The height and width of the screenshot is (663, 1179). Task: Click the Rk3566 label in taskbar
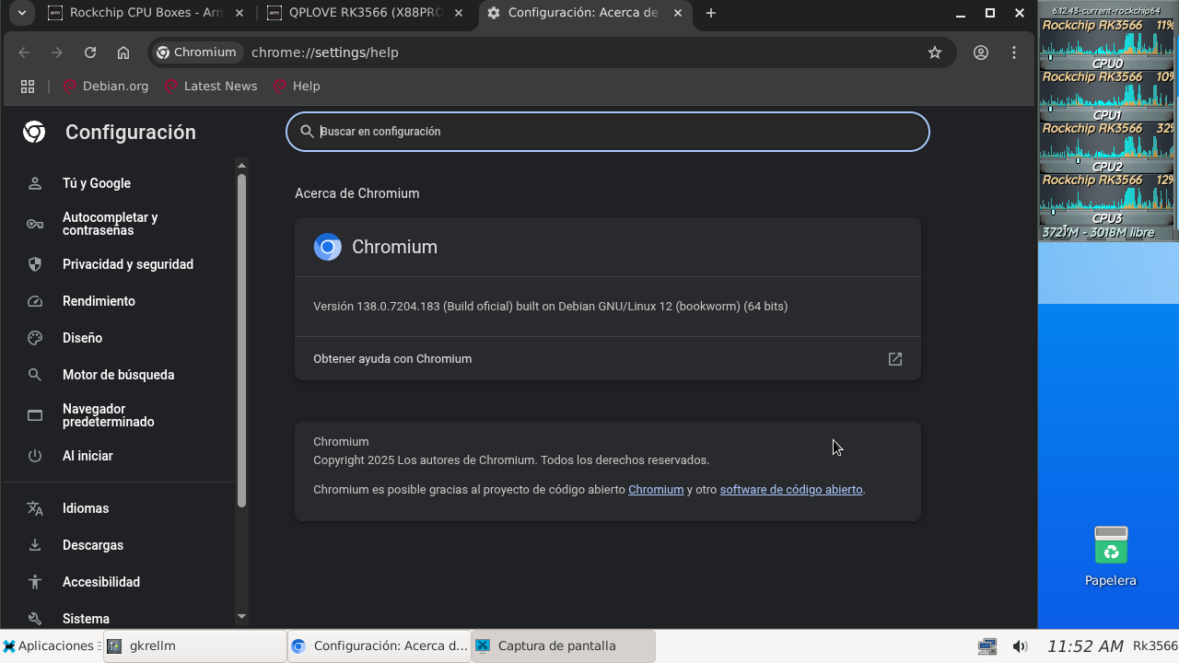point(1155,646)
